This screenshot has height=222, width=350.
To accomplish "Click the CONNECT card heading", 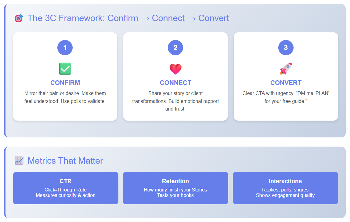I will pyautogui.click(x=175, y=83).
